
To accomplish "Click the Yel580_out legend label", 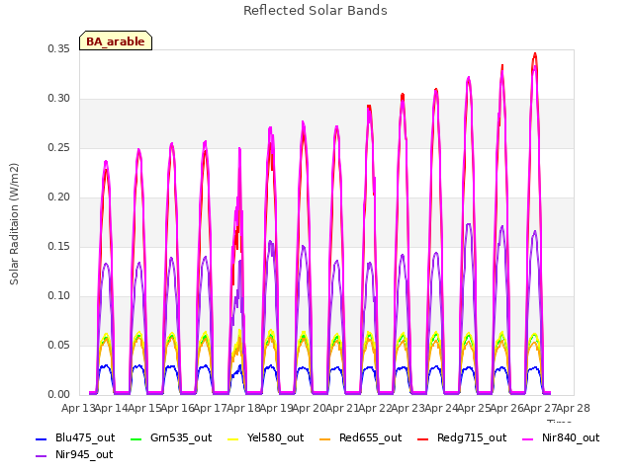I will coord(275,438).
